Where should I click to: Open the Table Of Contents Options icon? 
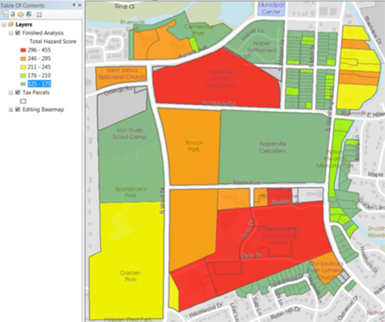pos(39,14)
